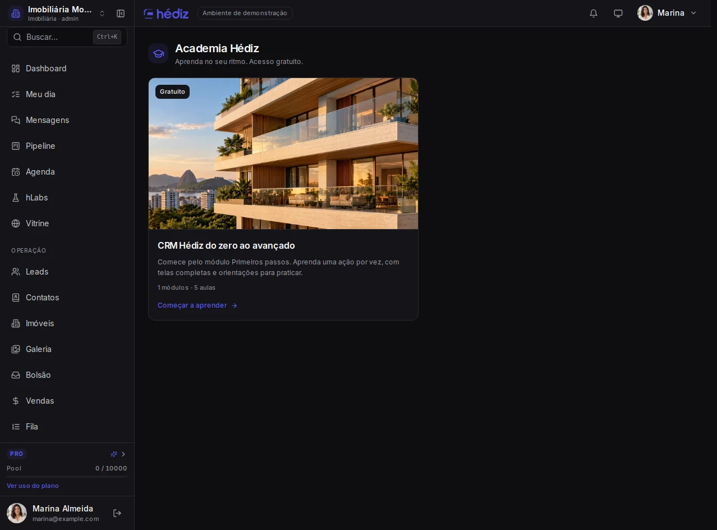Click the Fila list icon
This screenshot has height=530, width=717.
point(16,427)
